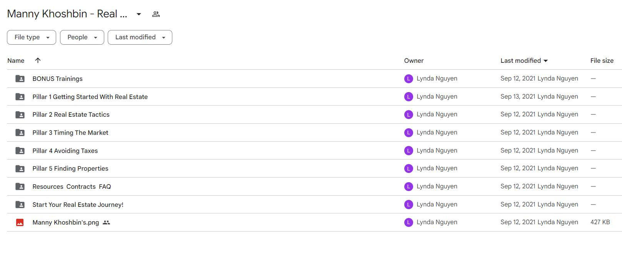Select Manny Khoshbin's.png file name
The height and width of the screenshot is (255, 622).
tap(66, 223)
